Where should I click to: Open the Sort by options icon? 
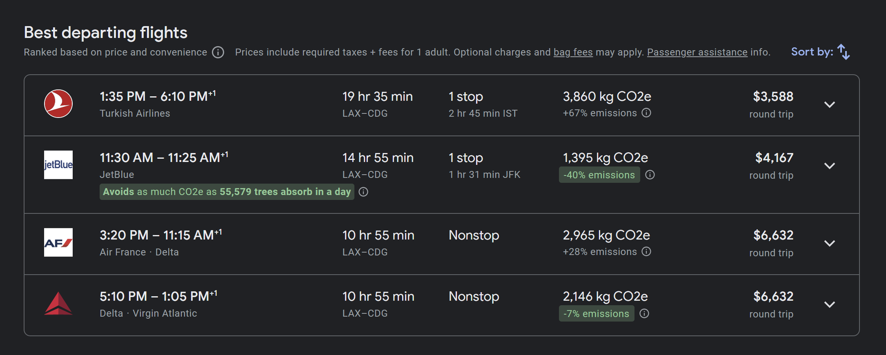[x=843, y=51]
